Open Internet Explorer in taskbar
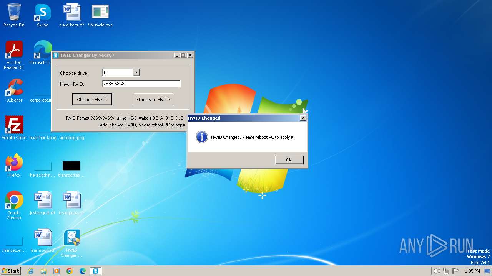Viewport: 492px width, 276px height. (30, 271)
